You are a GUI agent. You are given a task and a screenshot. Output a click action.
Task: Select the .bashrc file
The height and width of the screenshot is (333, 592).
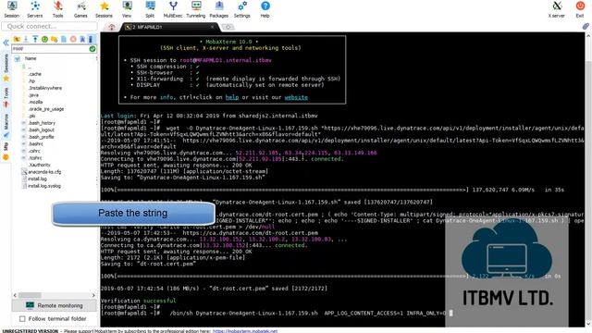[35, 144]
